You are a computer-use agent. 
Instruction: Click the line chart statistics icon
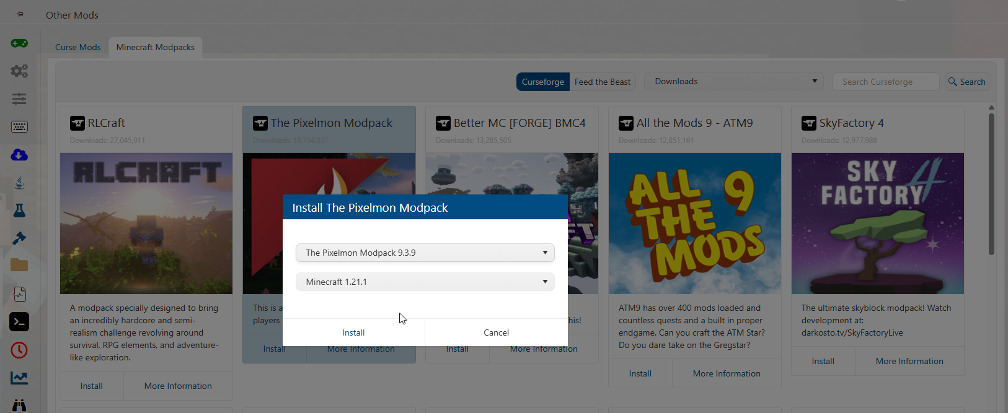(19, 378)
